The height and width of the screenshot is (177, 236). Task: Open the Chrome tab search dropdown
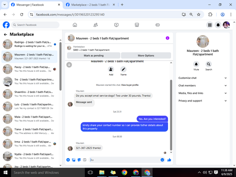point(5,5)
